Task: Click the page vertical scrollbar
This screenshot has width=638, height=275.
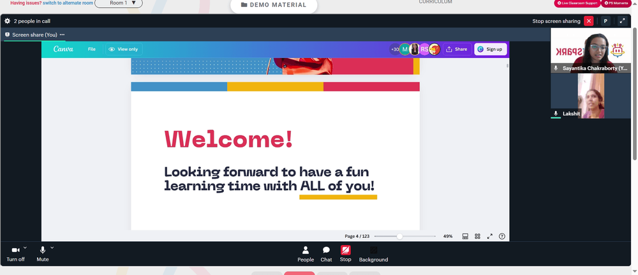Action: [635, 94]
